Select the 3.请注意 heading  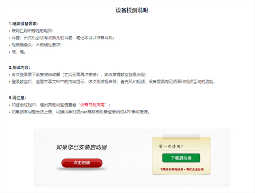(x=17, y=98)
